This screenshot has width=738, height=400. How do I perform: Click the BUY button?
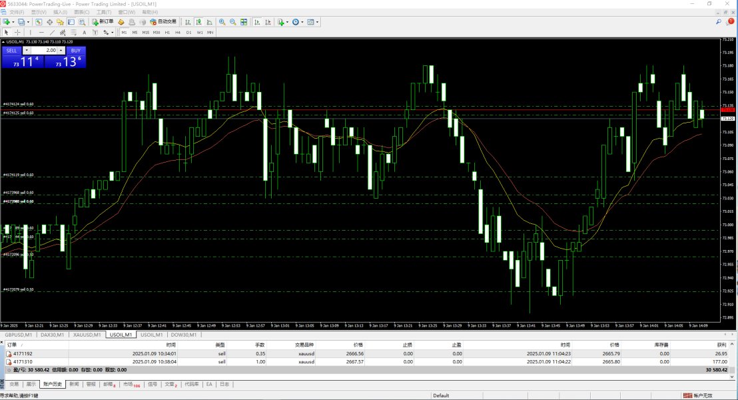75,51
